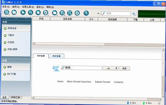Image resolution: width=166 pixels, height=105 pixels.
Task: Stop the task with the stop icon
Action: pyautogui.click(x=38, y=13)
